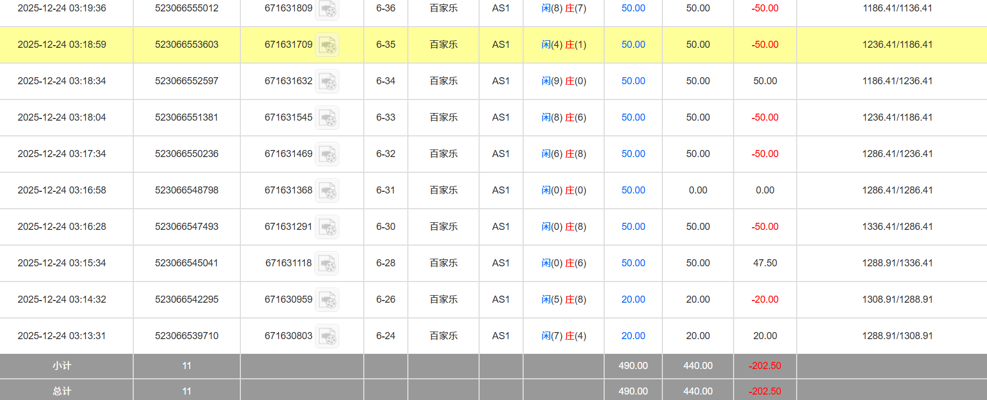Open 50.00 bet link in round 6-36

tap(633, 8)
